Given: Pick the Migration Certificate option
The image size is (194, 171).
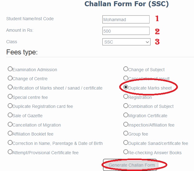Looking at the screenshot, I should click(126, 115).
